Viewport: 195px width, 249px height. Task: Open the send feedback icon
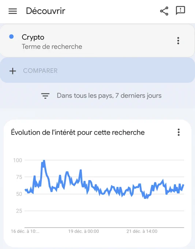(x=180, y=11)
